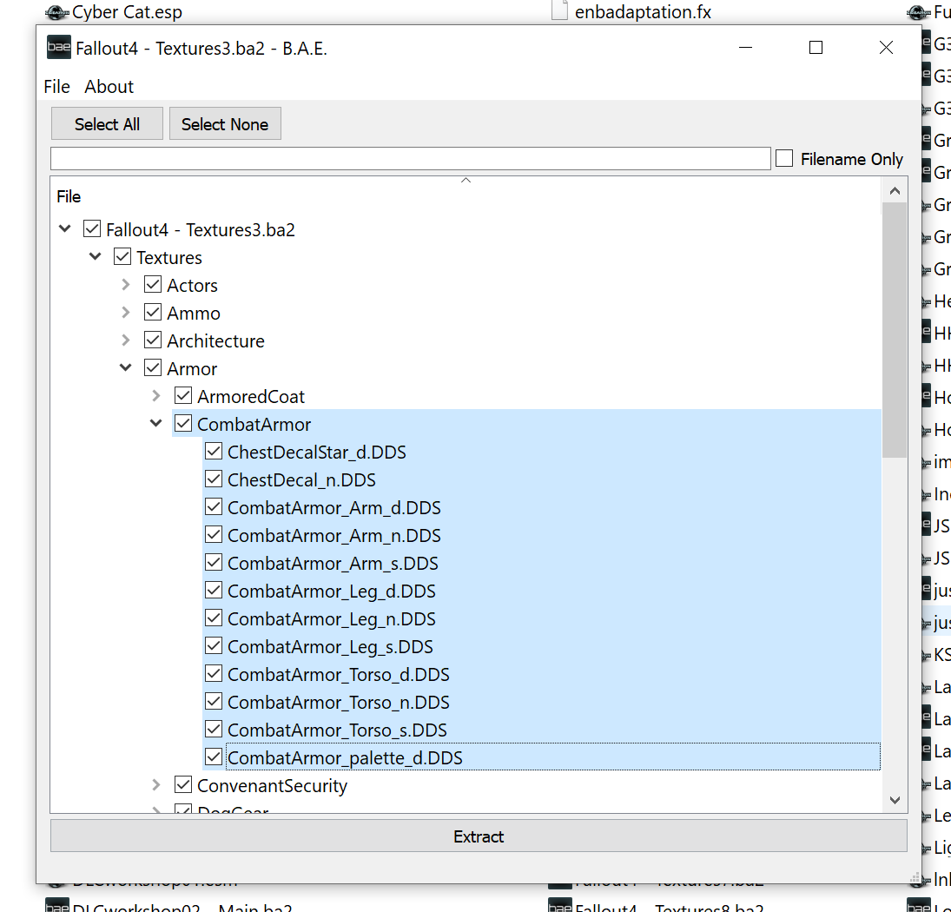Uncheck the Actors checkbox
951x912 pixels.
(152, 284)
